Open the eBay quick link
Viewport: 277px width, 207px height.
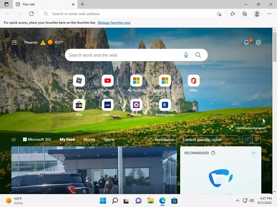point(79,108)
